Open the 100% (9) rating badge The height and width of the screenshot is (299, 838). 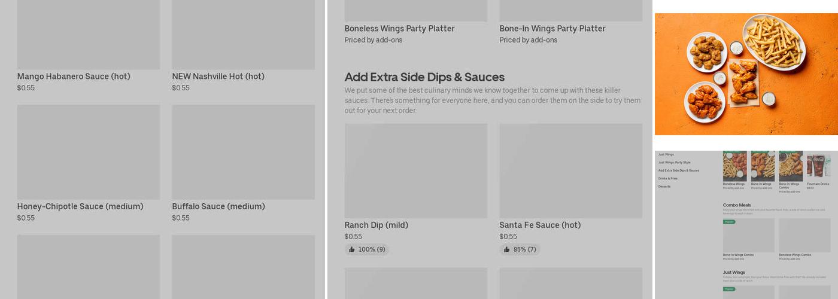[x=367, y=249]
